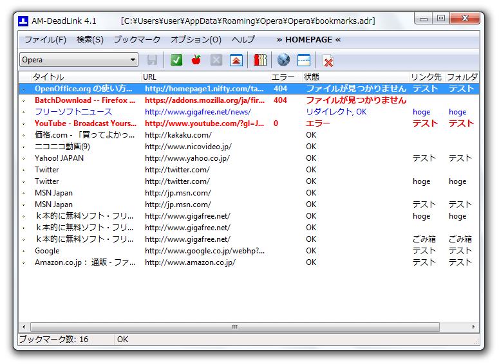Click the http://www.amazon.co.jp/ URL cell
The width and height of the screenshot is (499, 364).
[x=190, y=262]
